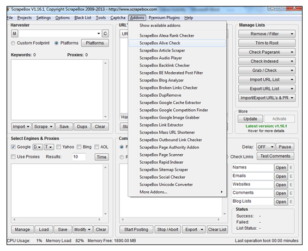Click the C button beside footprint field
This screenshot has width=308, height=251.
pos(105,34)
